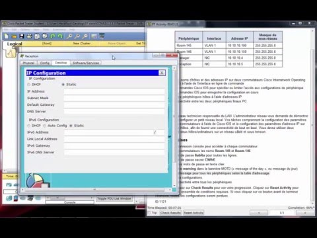The height and width of the screenshot is (238, 317).
Task: Click the Completion percentage text
Action: 300,208
